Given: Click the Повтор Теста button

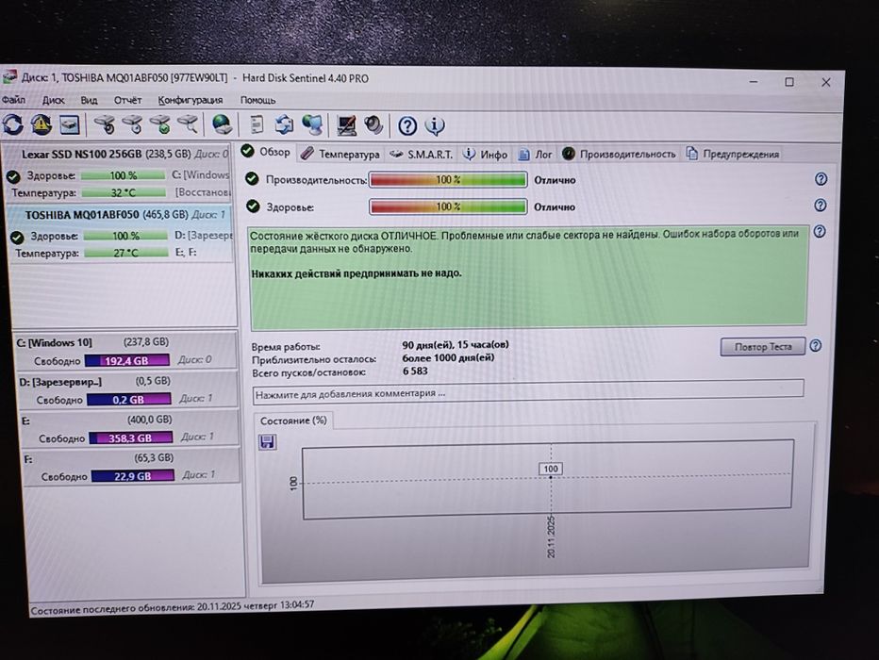Looking at the screenshot, I should click(763, 347).
